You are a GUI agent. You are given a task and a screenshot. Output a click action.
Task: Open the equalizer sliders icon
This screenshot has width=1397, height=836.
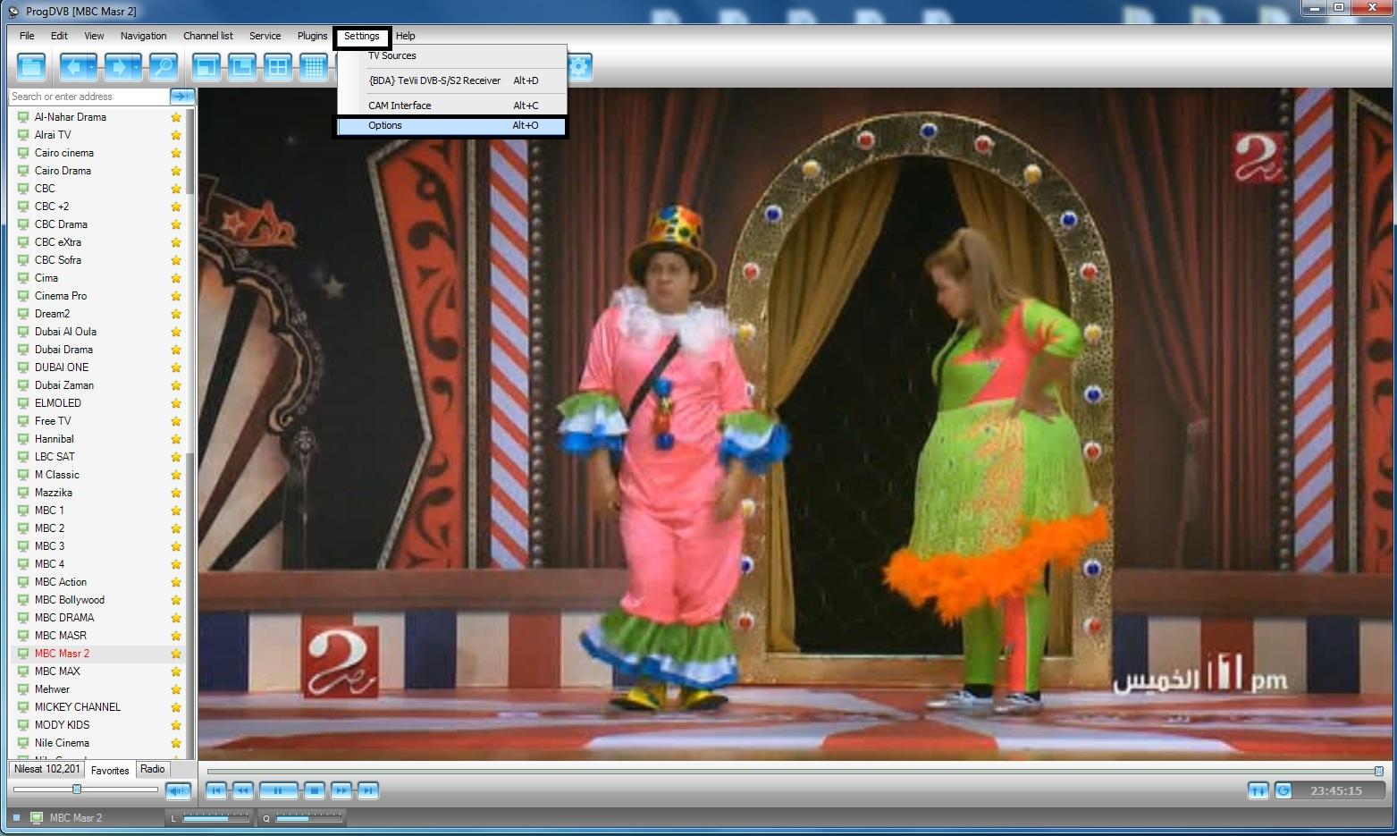[x=1258, y=790]
